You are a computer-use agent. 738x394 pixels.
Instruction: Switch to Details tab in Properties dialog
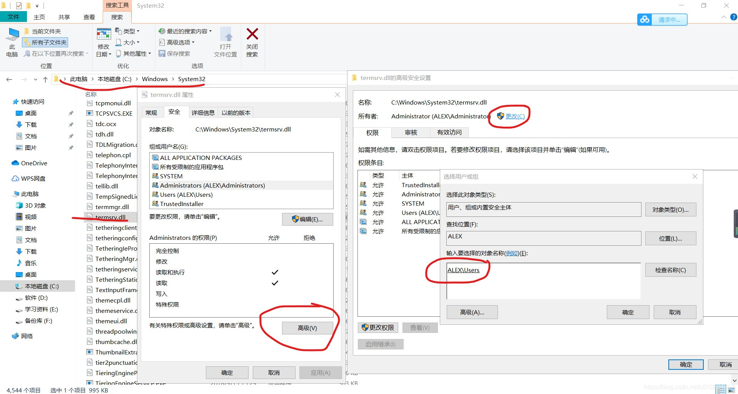pos(203,113)
